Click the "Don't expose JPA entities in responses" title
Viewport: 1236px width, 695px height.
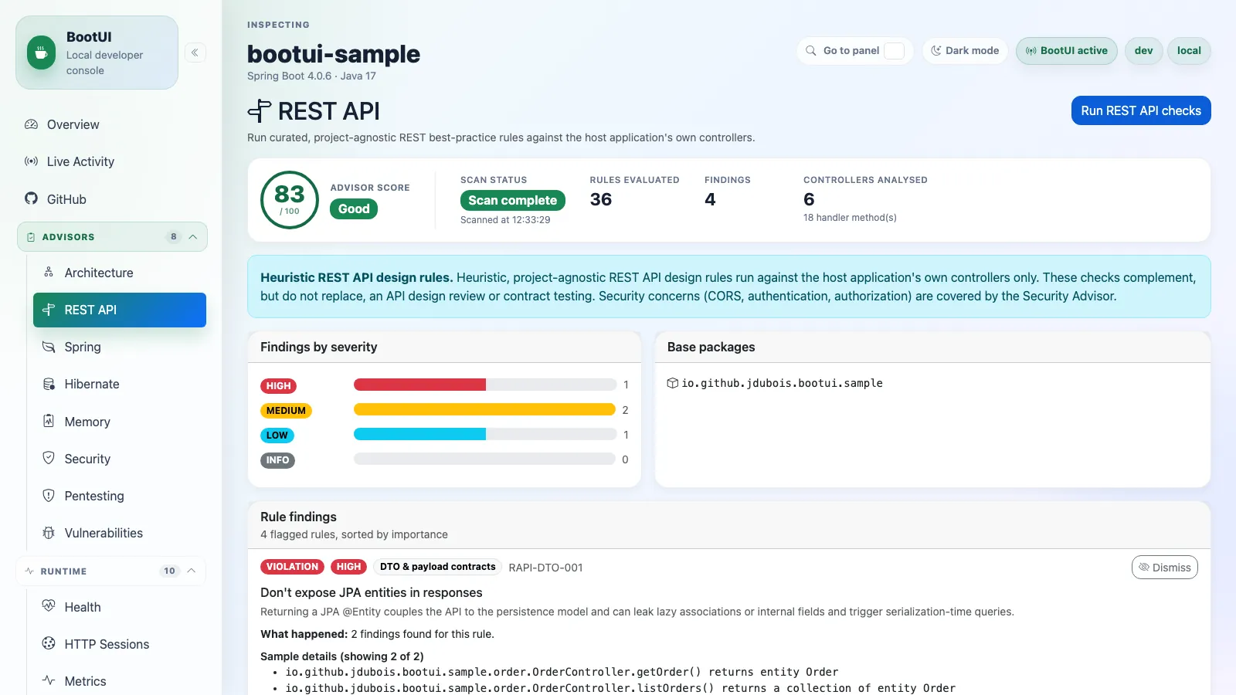tap(372, 592)
